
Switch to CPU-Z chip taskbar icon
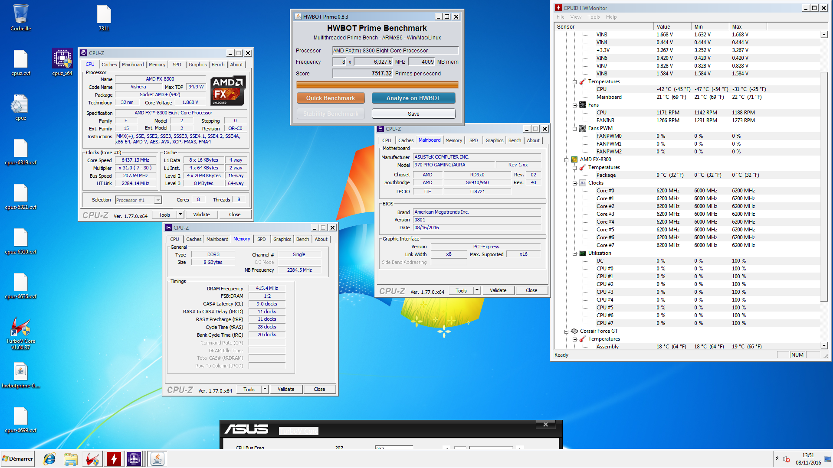click(x=134, y=459)
